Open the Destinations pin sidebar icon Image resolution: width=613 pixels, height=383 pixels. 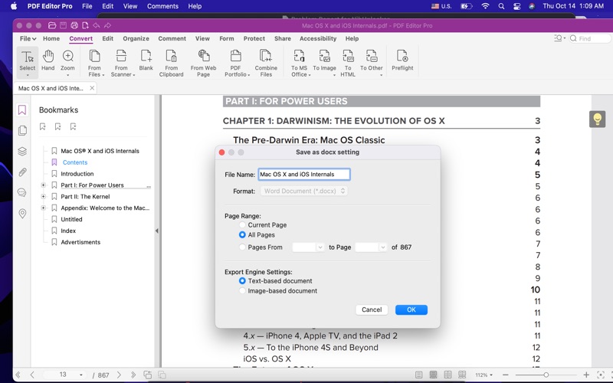(x=22, y=214)
